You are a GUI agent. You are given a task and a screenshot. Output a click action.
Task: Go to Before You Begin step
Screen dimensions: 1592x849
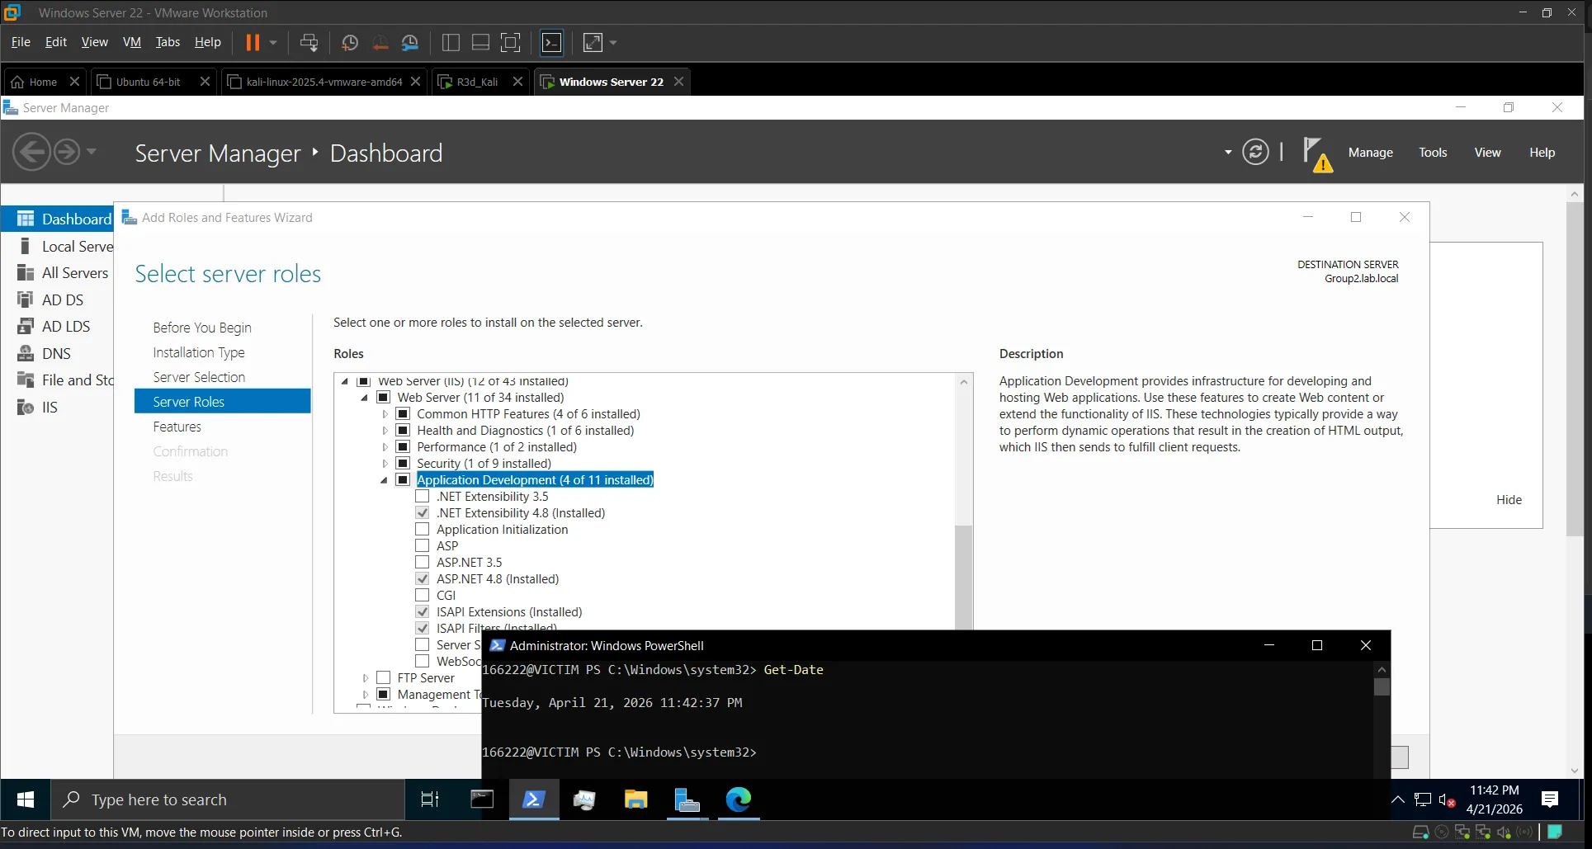point(202,328)
